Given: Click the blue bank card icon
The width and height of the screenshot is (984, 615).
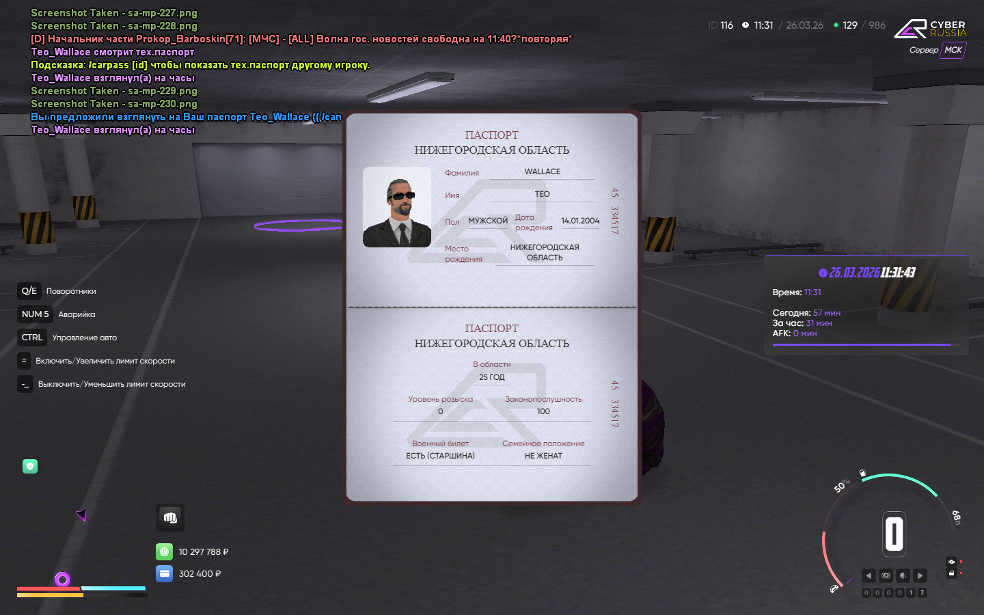Looking at the screenshot, I should coord(164,573).
